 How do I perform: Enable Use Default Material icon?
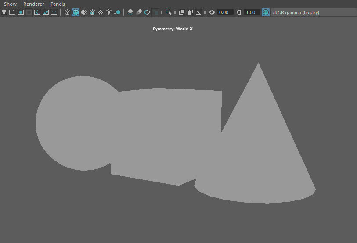84,12
